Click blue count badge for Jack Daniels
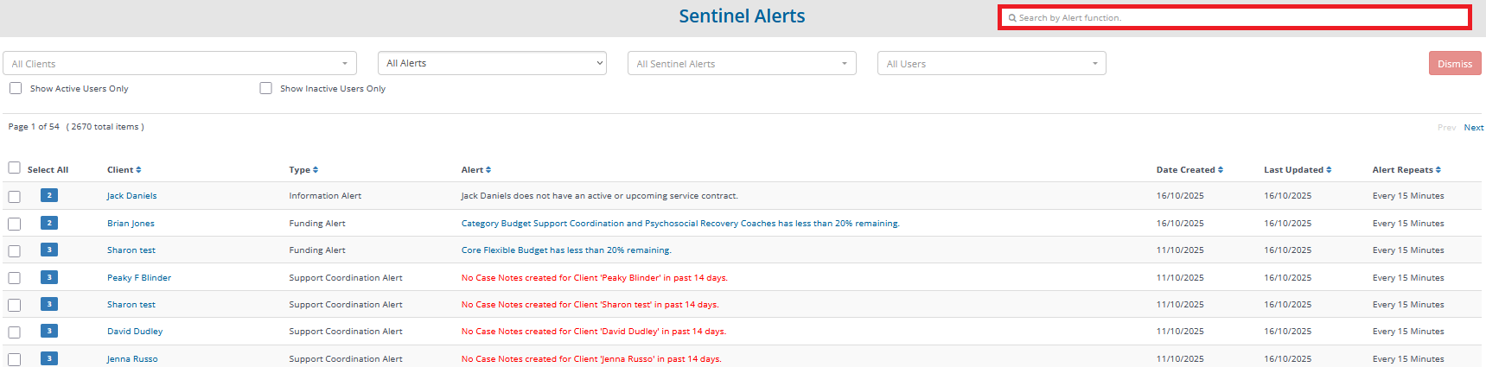This screenshot has height=367, width=1486. (49, 195)
